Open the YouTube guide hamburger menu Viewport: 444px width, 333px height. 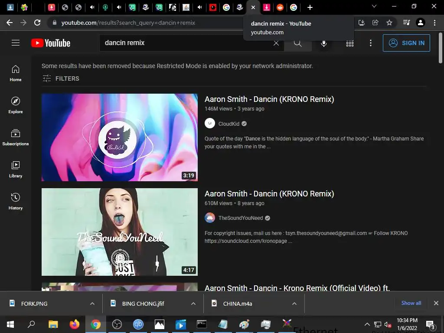click(x=16, y=43)
